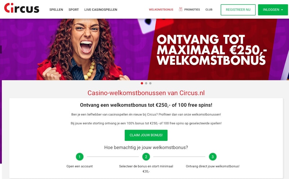Show first banner slide via red dot

[x=142, y=83]
